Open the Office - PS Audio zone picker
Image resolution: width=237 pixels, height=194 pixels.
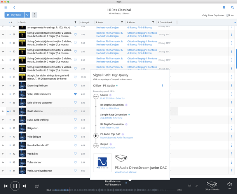(x=212, y=186)
